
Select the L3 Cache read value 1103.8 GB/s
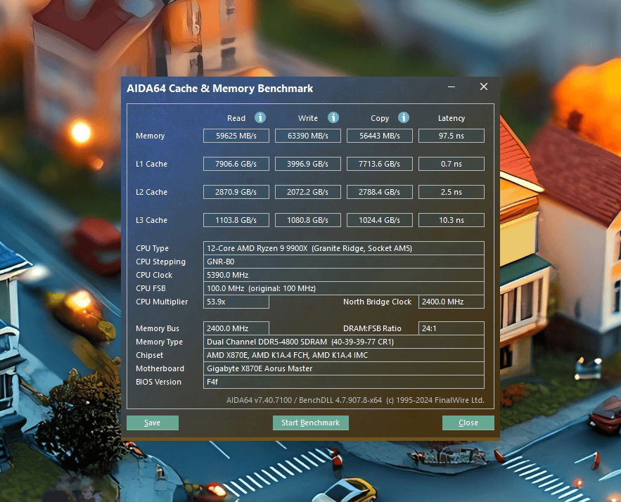[236, 220]
